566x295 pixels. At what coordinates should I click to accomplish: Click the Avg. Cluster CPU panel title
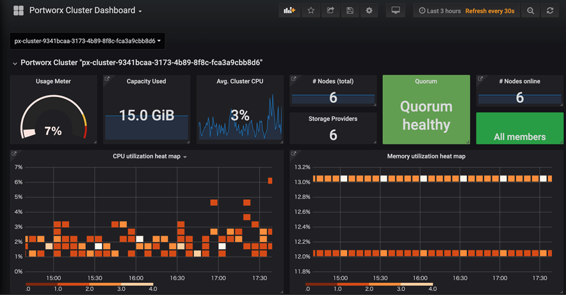(240, 81)
